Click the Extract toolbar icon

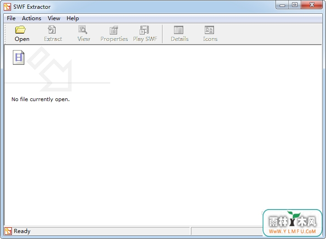[x=52, y=30]
